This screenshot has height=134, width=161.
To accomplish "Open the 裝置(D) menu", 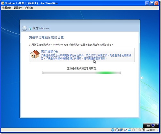I will [18, 8].
